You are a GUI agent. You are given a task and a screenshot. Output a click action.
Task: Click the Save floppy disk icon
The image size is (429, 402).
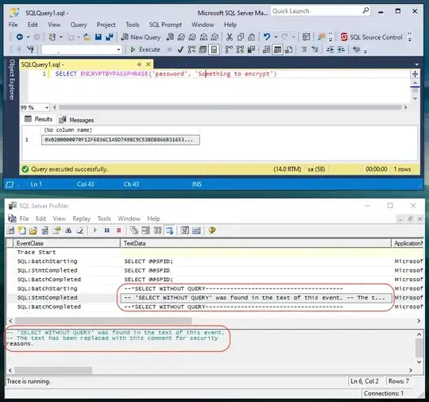pos(99,37)
